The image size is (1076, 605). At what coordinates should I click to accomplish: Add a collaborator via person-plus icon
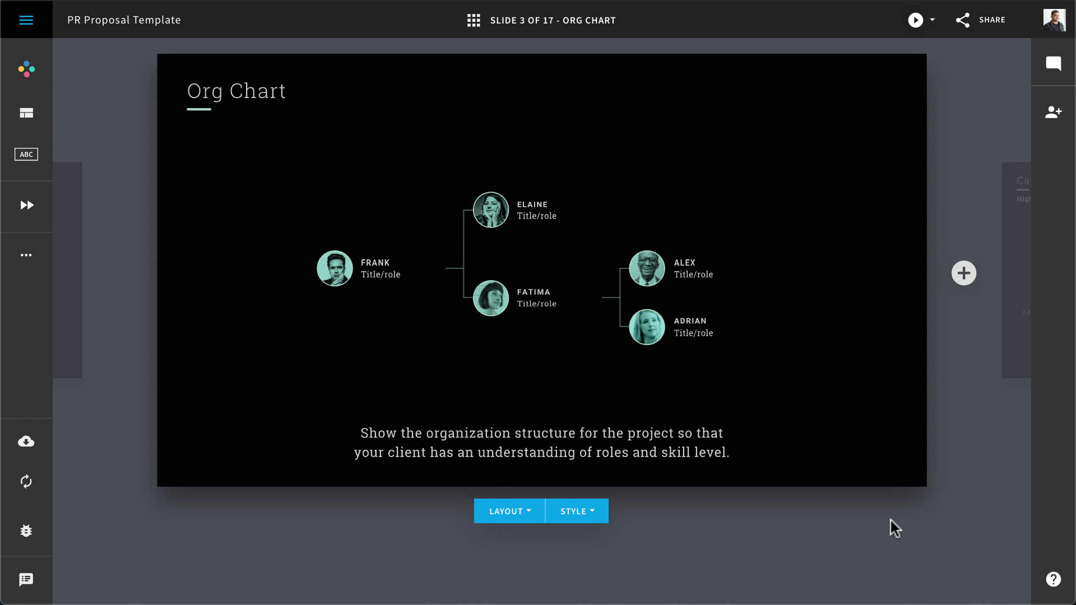tap(1054, 112)
